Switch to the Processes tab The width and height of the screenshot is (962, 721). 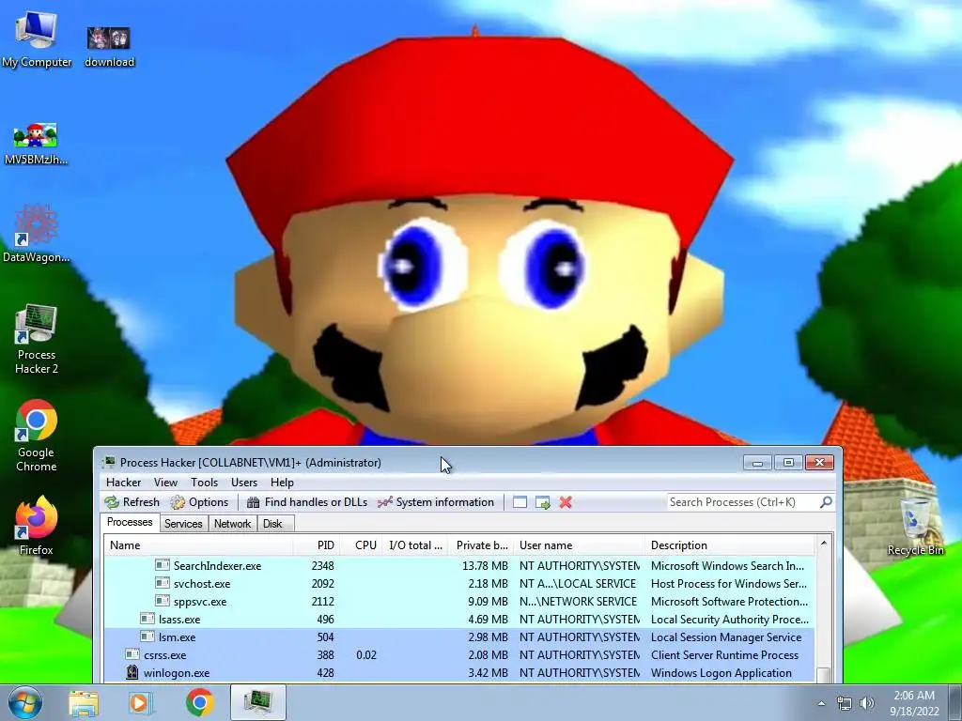[130, 522]
